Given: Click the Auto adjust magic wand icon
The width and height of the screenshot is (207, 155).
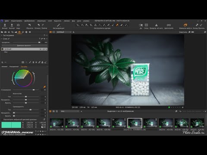Looking at the screenshot, I should pyautogui.click(x=59, y=25).
